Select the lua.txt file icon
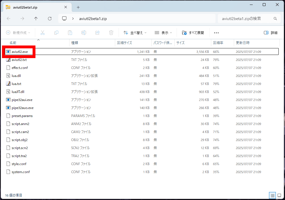 click(8, 84)
